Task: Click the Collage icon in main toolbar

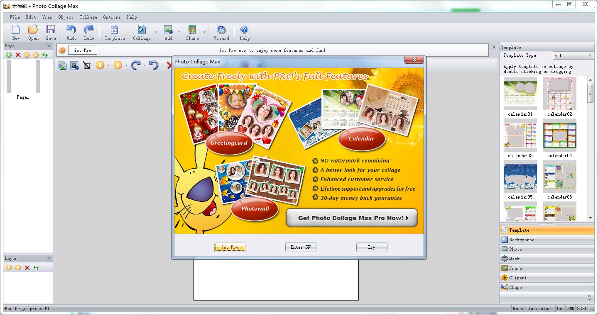Action: (142, 30)
